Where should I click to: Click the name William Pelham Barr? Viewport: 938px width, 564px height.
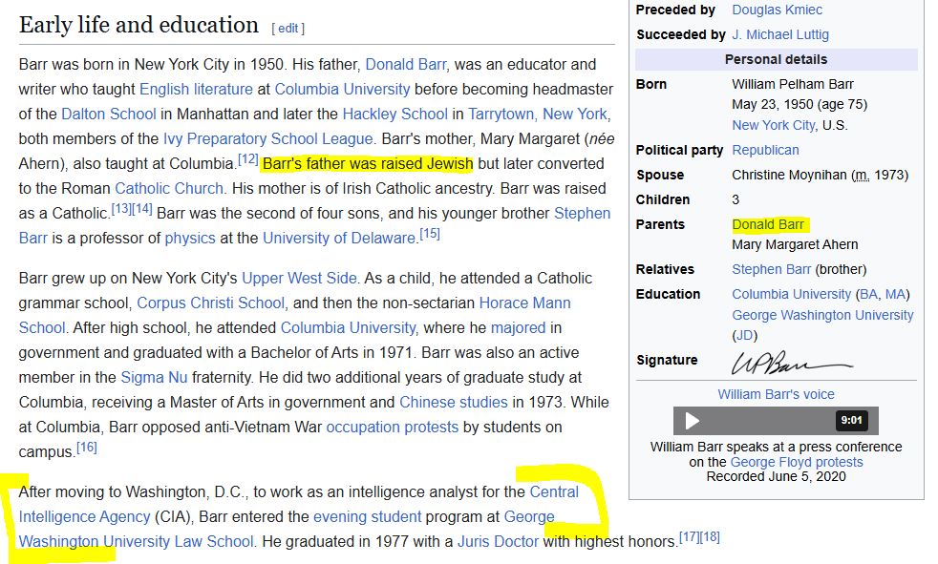pyautogui.click(x=793, y=84)
